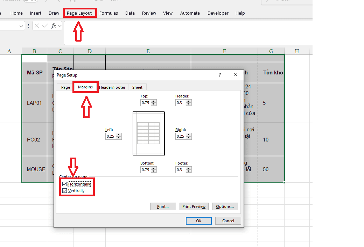Select column H header

297,51
